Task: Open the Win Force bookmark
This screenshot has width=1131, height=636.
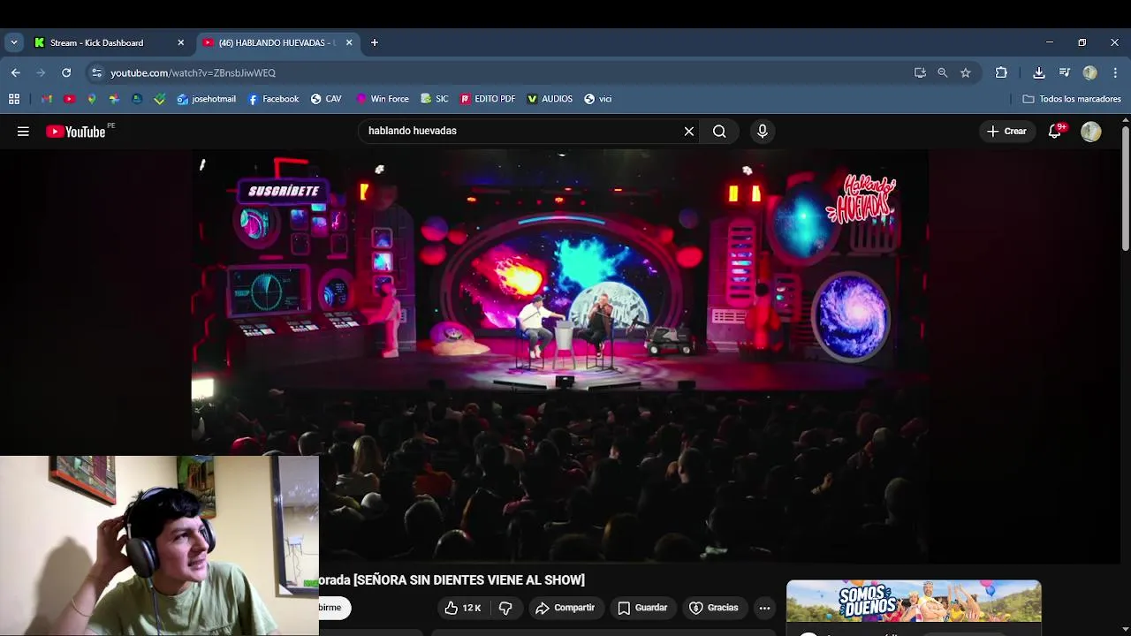Action: [382, 99]
